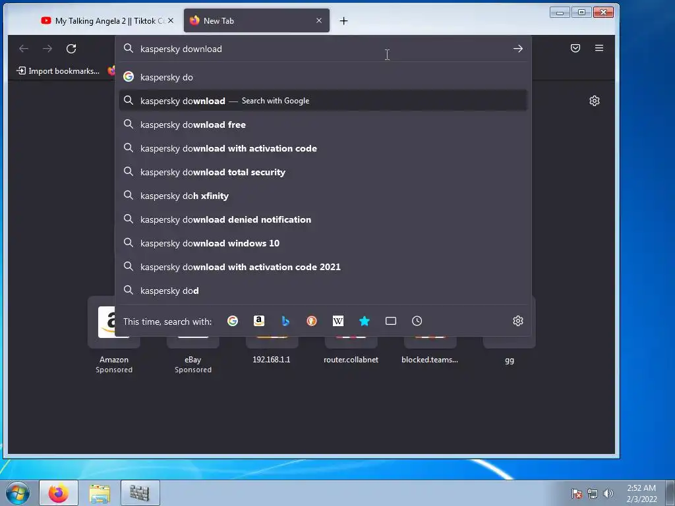675x506 pixels.
Task: Open the taskbar clock showing 2:52 AM
Action: (x=641, y=493)
